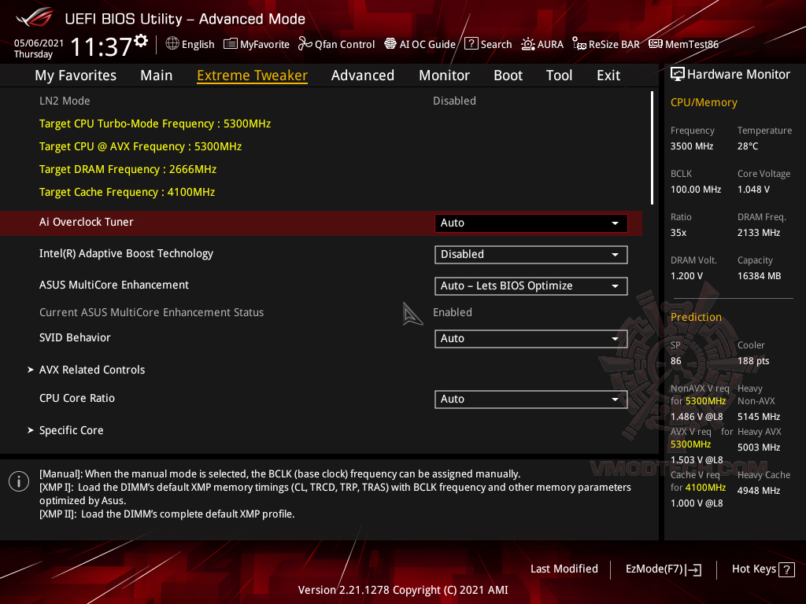Click the 188 pts cooler score
The image size is (806, 604).
[x=753, y=360]
